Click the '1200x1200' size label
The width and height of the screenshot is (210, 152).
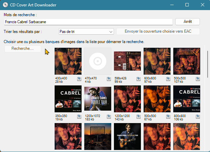[122, 116]
